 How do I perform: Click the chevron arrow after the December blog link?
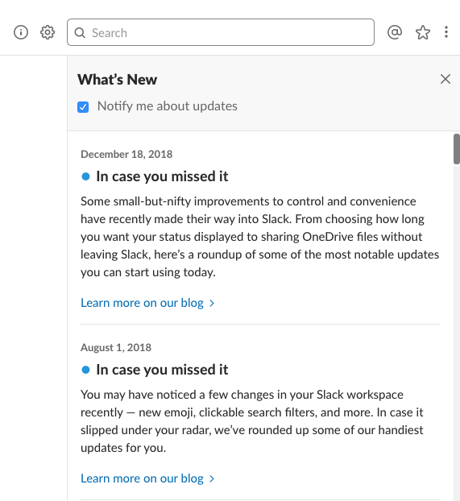pyautogui.click(x=212, y=303)
